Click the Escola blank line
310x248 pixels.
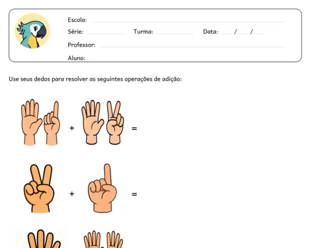pyautogui.click(x=189, y=22)
